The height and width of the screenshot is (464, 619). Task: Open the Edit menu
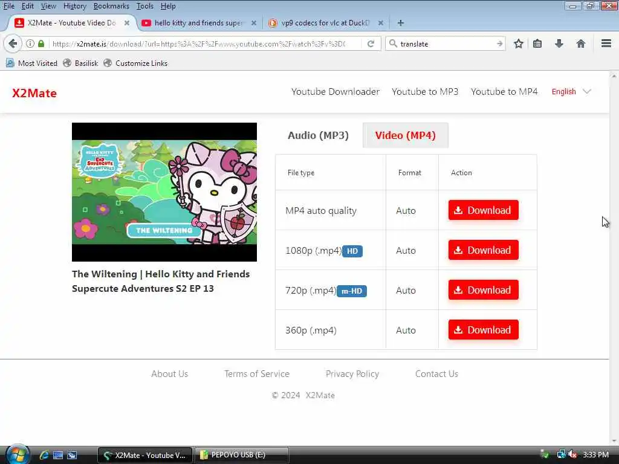click(x=28, y=6)
